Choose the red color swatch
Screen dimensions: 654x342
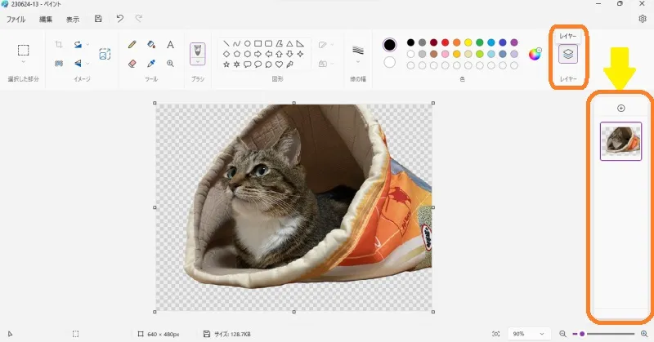pos(445,42)
